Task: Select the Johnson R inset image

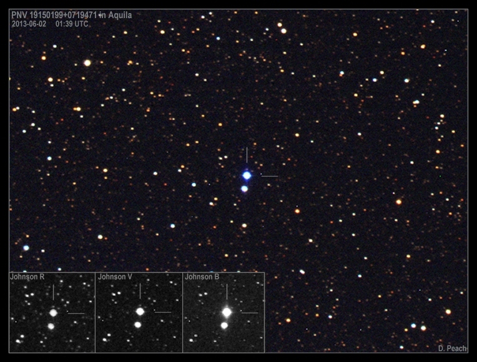Action: click(x=52, y=313)
